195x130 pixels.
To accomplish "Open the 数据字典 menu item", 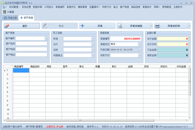I will point(37,7).
